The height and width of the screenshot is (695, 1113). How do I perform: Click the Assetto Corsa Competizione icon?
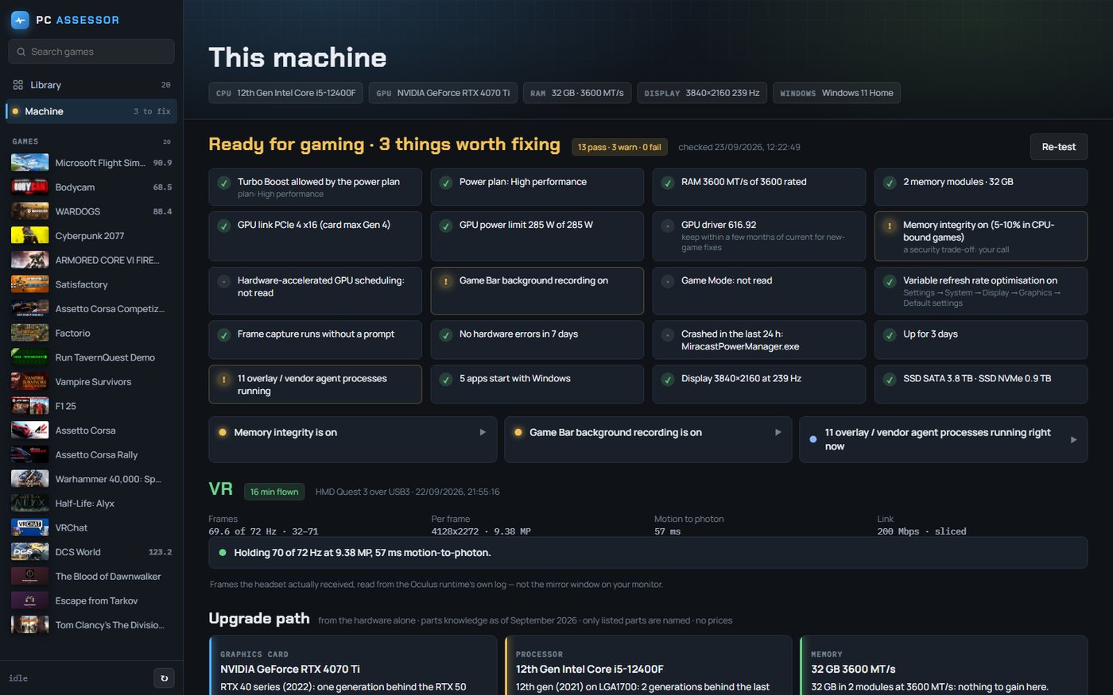29,309
